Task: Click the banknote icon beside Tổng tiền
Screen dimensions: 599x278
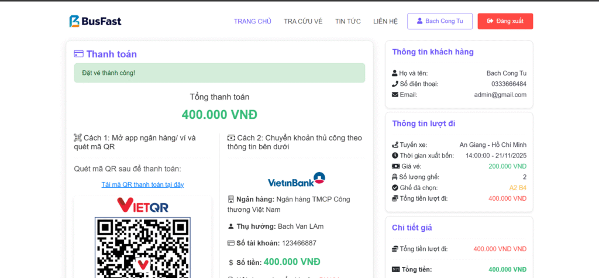Action: coord(396,269)
